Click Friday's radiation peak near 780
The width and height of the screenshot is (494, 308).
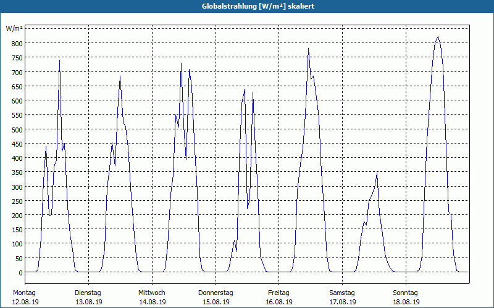(x=308, y=49)
